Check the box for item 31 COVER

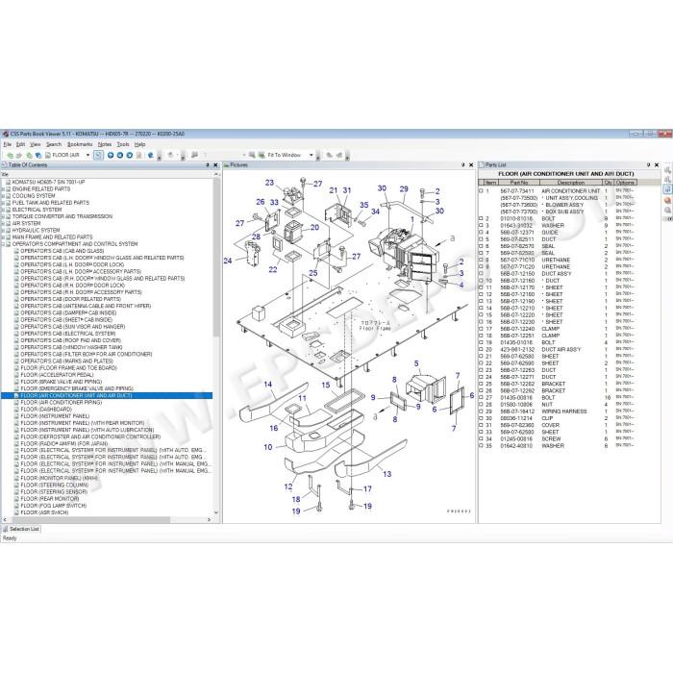481,425
